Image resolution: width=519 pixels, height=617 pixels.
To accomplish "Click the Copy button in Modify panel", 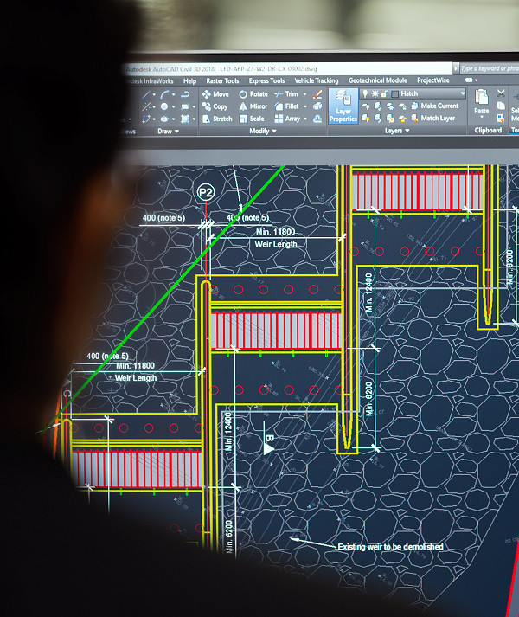I will click(x=215, y=106).
